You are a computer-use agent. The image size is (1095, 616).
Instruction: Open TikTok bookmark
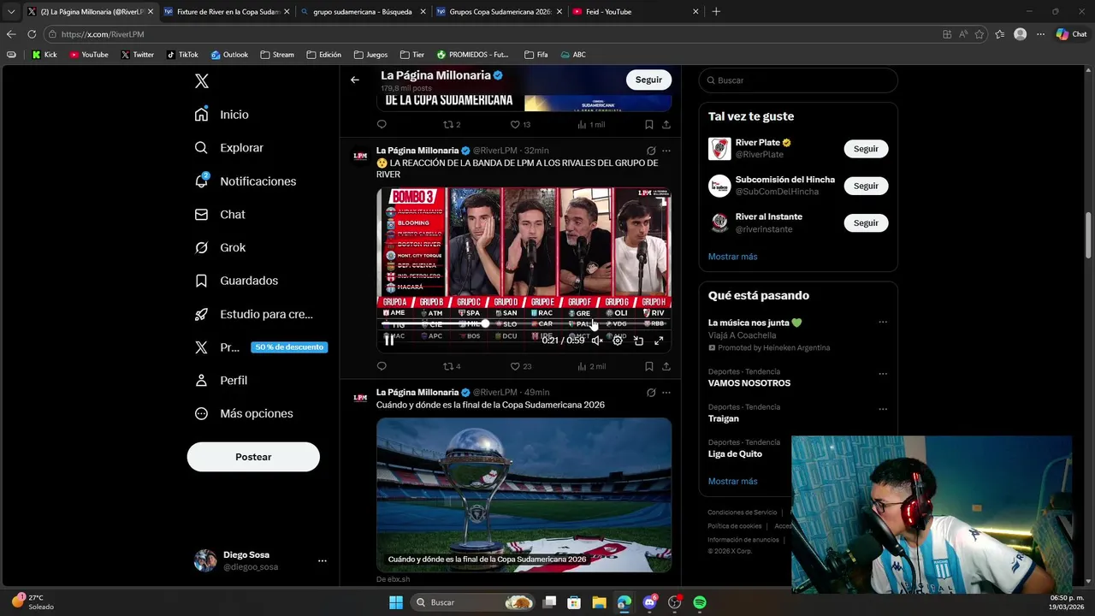point(182,55)
